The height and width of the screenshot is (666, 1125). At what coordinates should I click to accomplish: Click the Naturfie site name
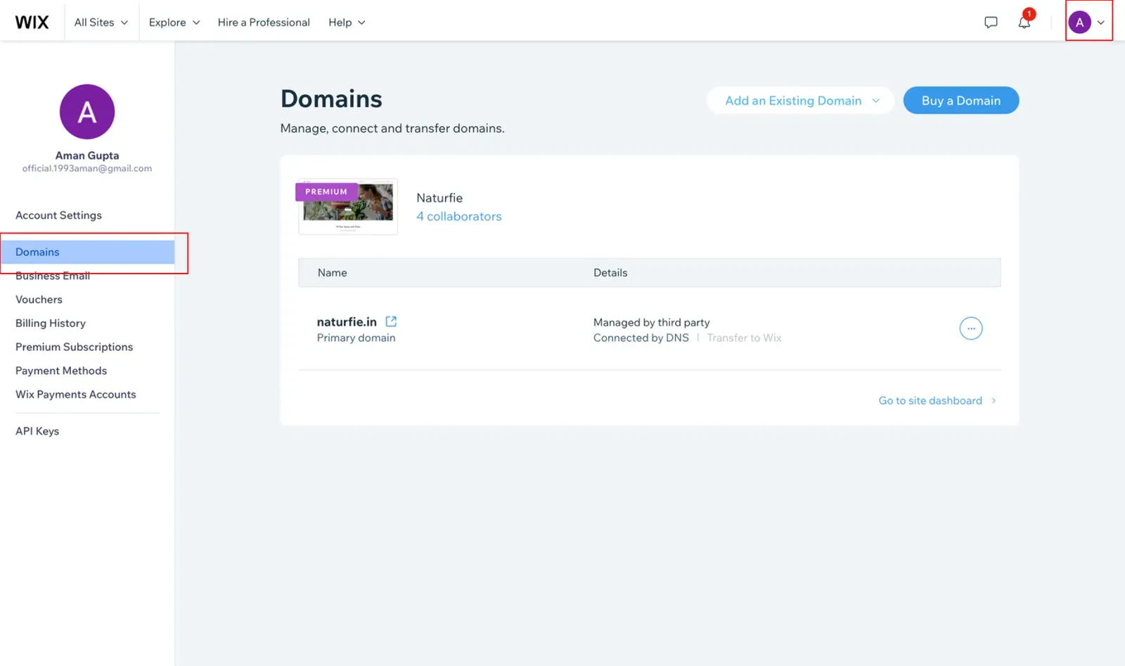click(x=439, y=198)
